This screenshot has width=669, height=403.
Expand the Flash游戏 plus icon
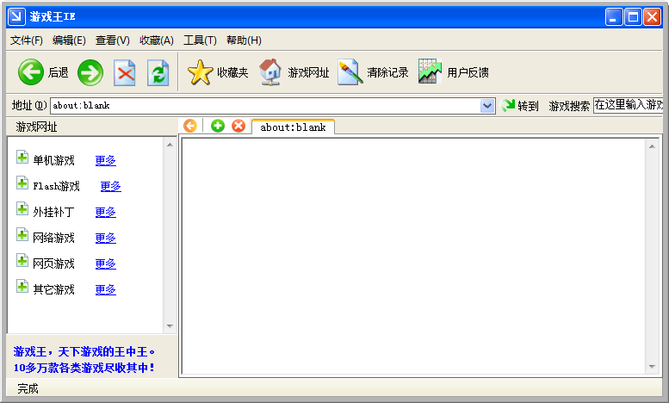pos(22,183)
